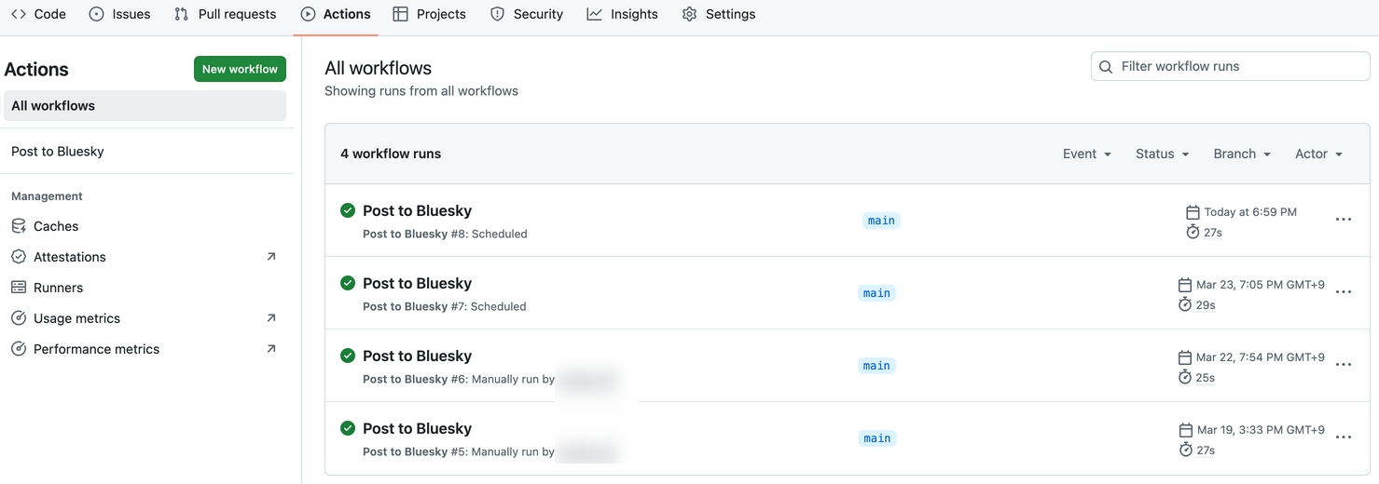Click calendar icon next to Mar 22 date
Screen dimensions: 1379x484
(1185, 357)
